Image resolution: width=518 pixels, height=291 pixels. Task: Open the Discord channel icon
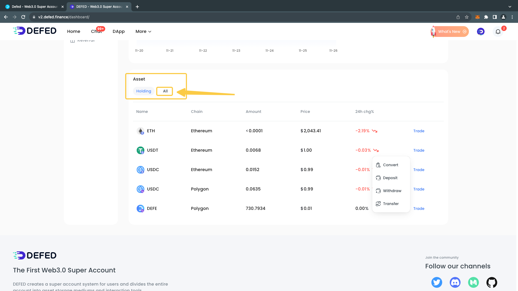455,282
